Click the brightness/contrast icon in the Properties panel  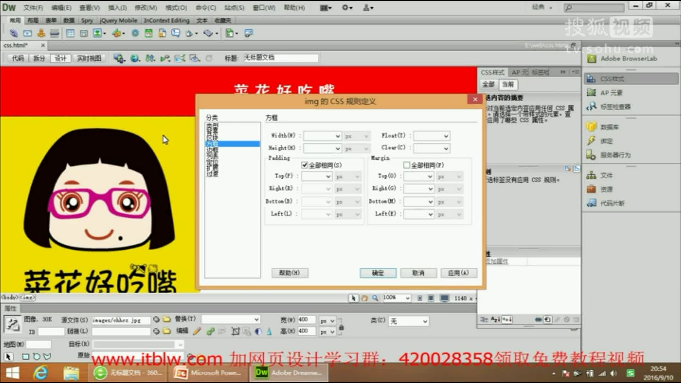pyautogui.click(x=258, y=331)
